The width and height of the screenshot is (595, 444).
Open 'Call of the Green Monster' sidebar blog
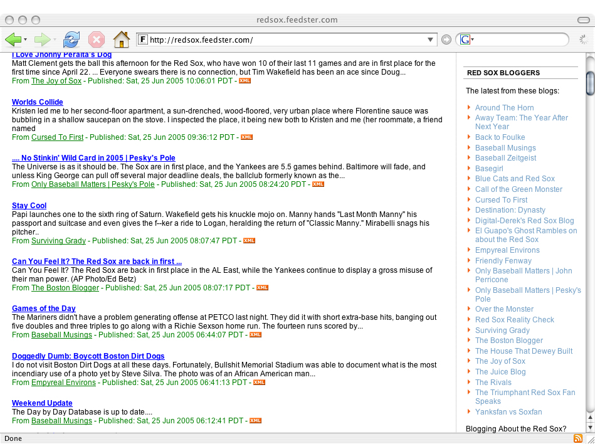[x=519, y=189]
